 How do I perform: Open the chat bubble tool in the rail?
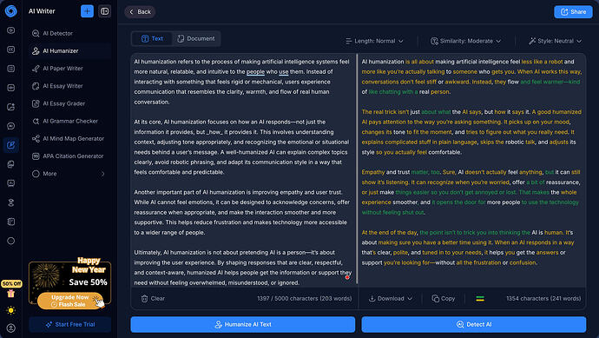pos(10,126)
